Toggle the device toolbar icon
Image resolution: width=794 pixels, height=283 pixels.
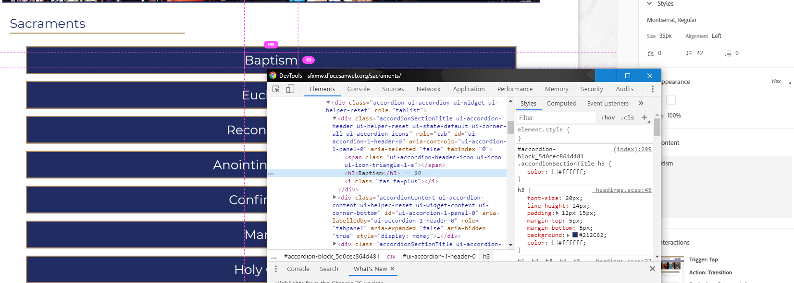point(290,89)
